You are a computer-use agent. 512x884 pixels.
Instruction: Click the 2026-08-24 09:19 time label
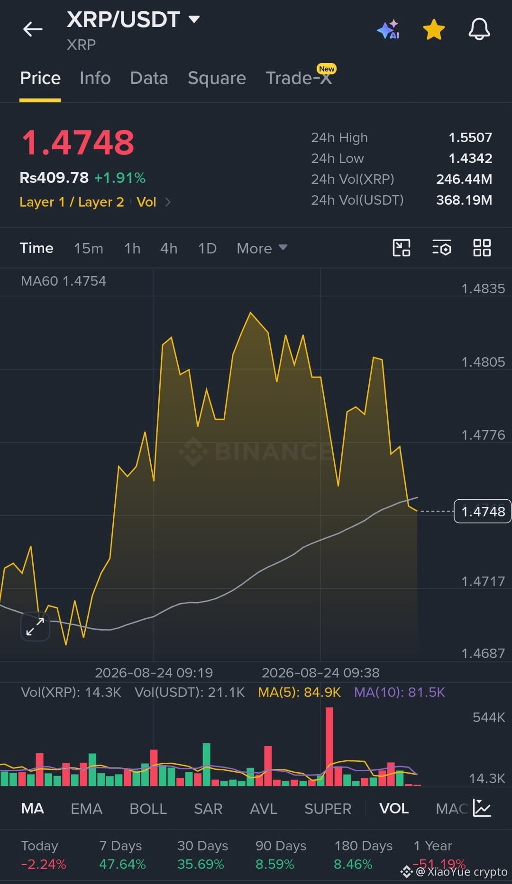154,673
